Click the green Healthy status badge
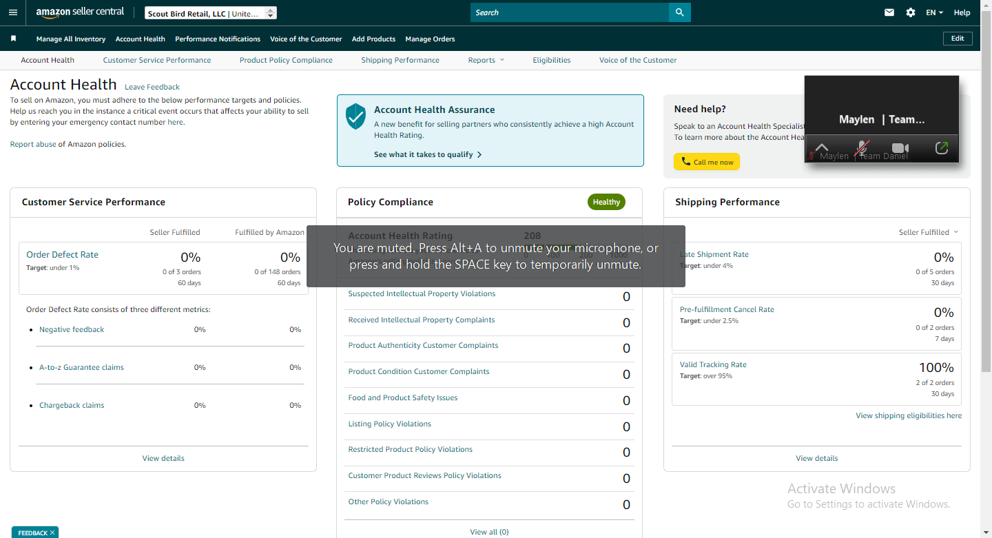This screenshot has width=992, height=538. [606, 202]
